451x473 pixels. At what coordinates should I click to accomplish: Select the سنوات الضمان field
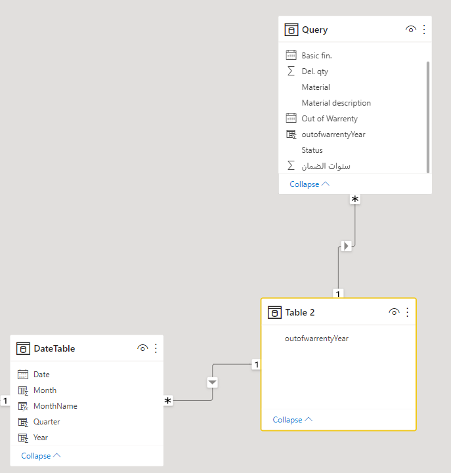point(326,166)
